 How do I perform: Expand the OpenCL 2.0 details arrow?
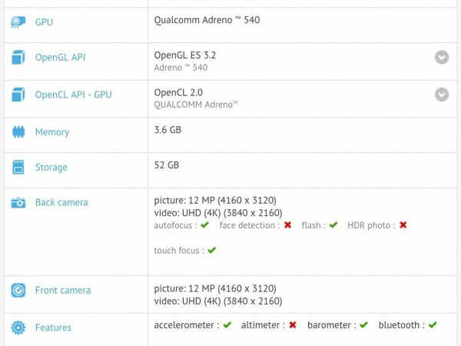(x=442, y=95)
